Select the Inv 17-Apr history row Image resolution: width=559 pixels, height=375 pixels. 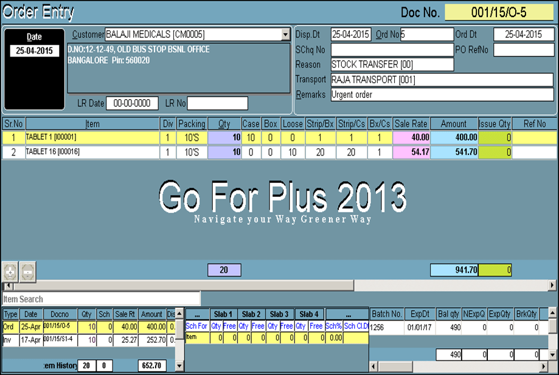[89, 340]
